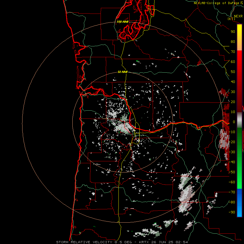Screen dimensions: 244x244
Task: Click the gray zero-velocity segment of color bar
Action: [239, 120]
